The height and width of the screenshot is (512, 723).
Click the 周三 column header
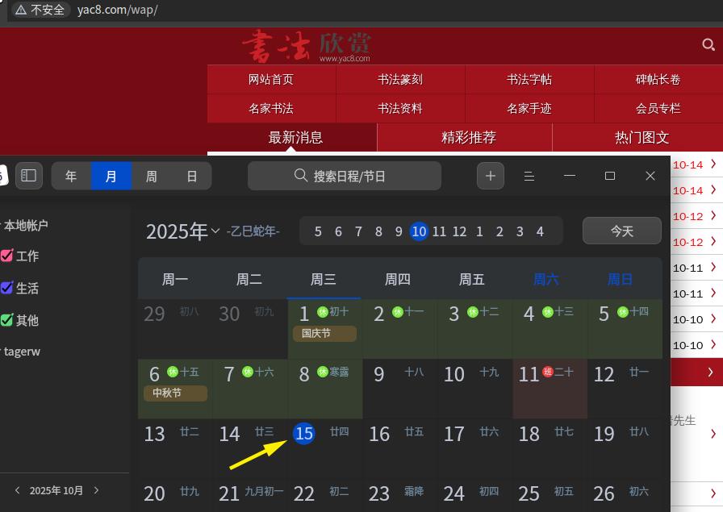tap(324, 279)
